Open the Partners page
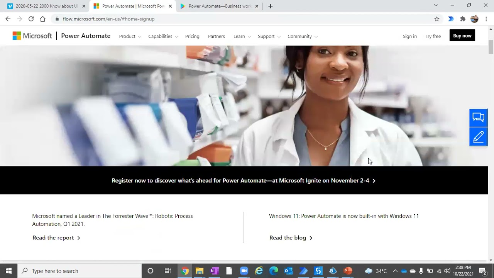Screen dimensions: 494x278 tap(216, 36)
